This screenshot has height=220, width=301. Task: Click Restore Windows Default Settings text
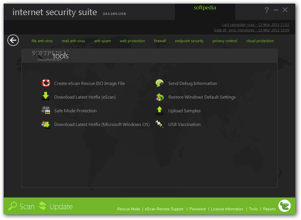(202, 97)
